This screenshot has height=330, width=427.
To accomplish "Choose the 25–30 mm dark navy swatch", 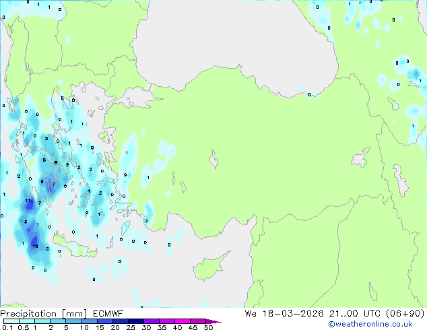I will click(136, 321).
